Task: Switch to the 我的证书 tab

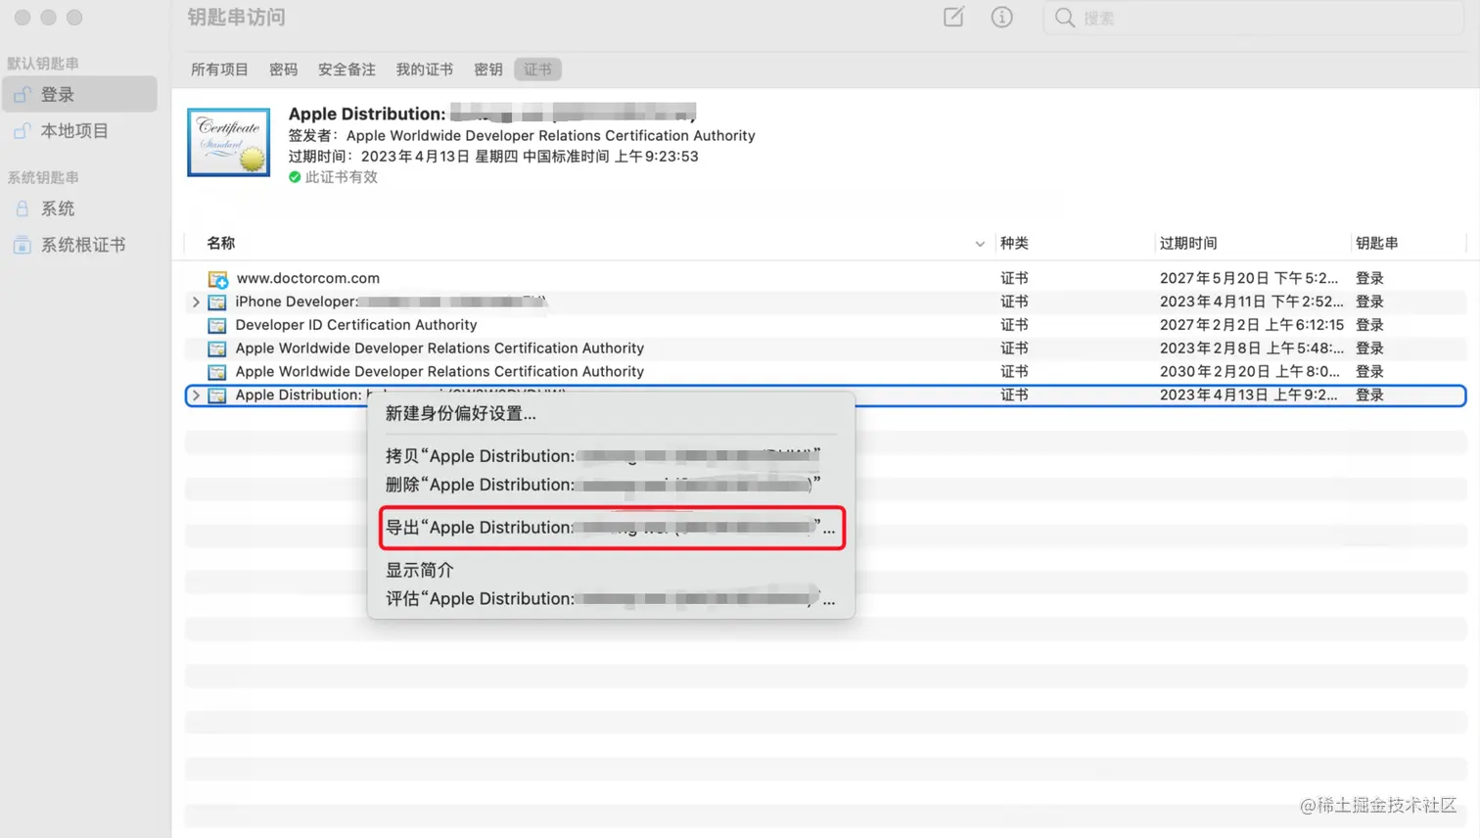Action: coord(425,69)
